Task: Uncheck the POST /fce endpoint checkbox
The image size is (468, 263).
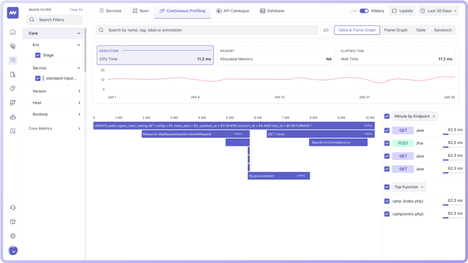Action: pyautogui.click(x=387, y=143)
